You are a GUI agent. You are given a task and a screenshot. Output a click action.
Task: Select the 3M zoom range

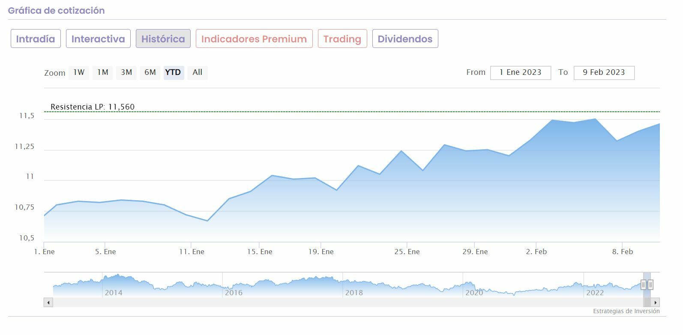tap(126, 72)
